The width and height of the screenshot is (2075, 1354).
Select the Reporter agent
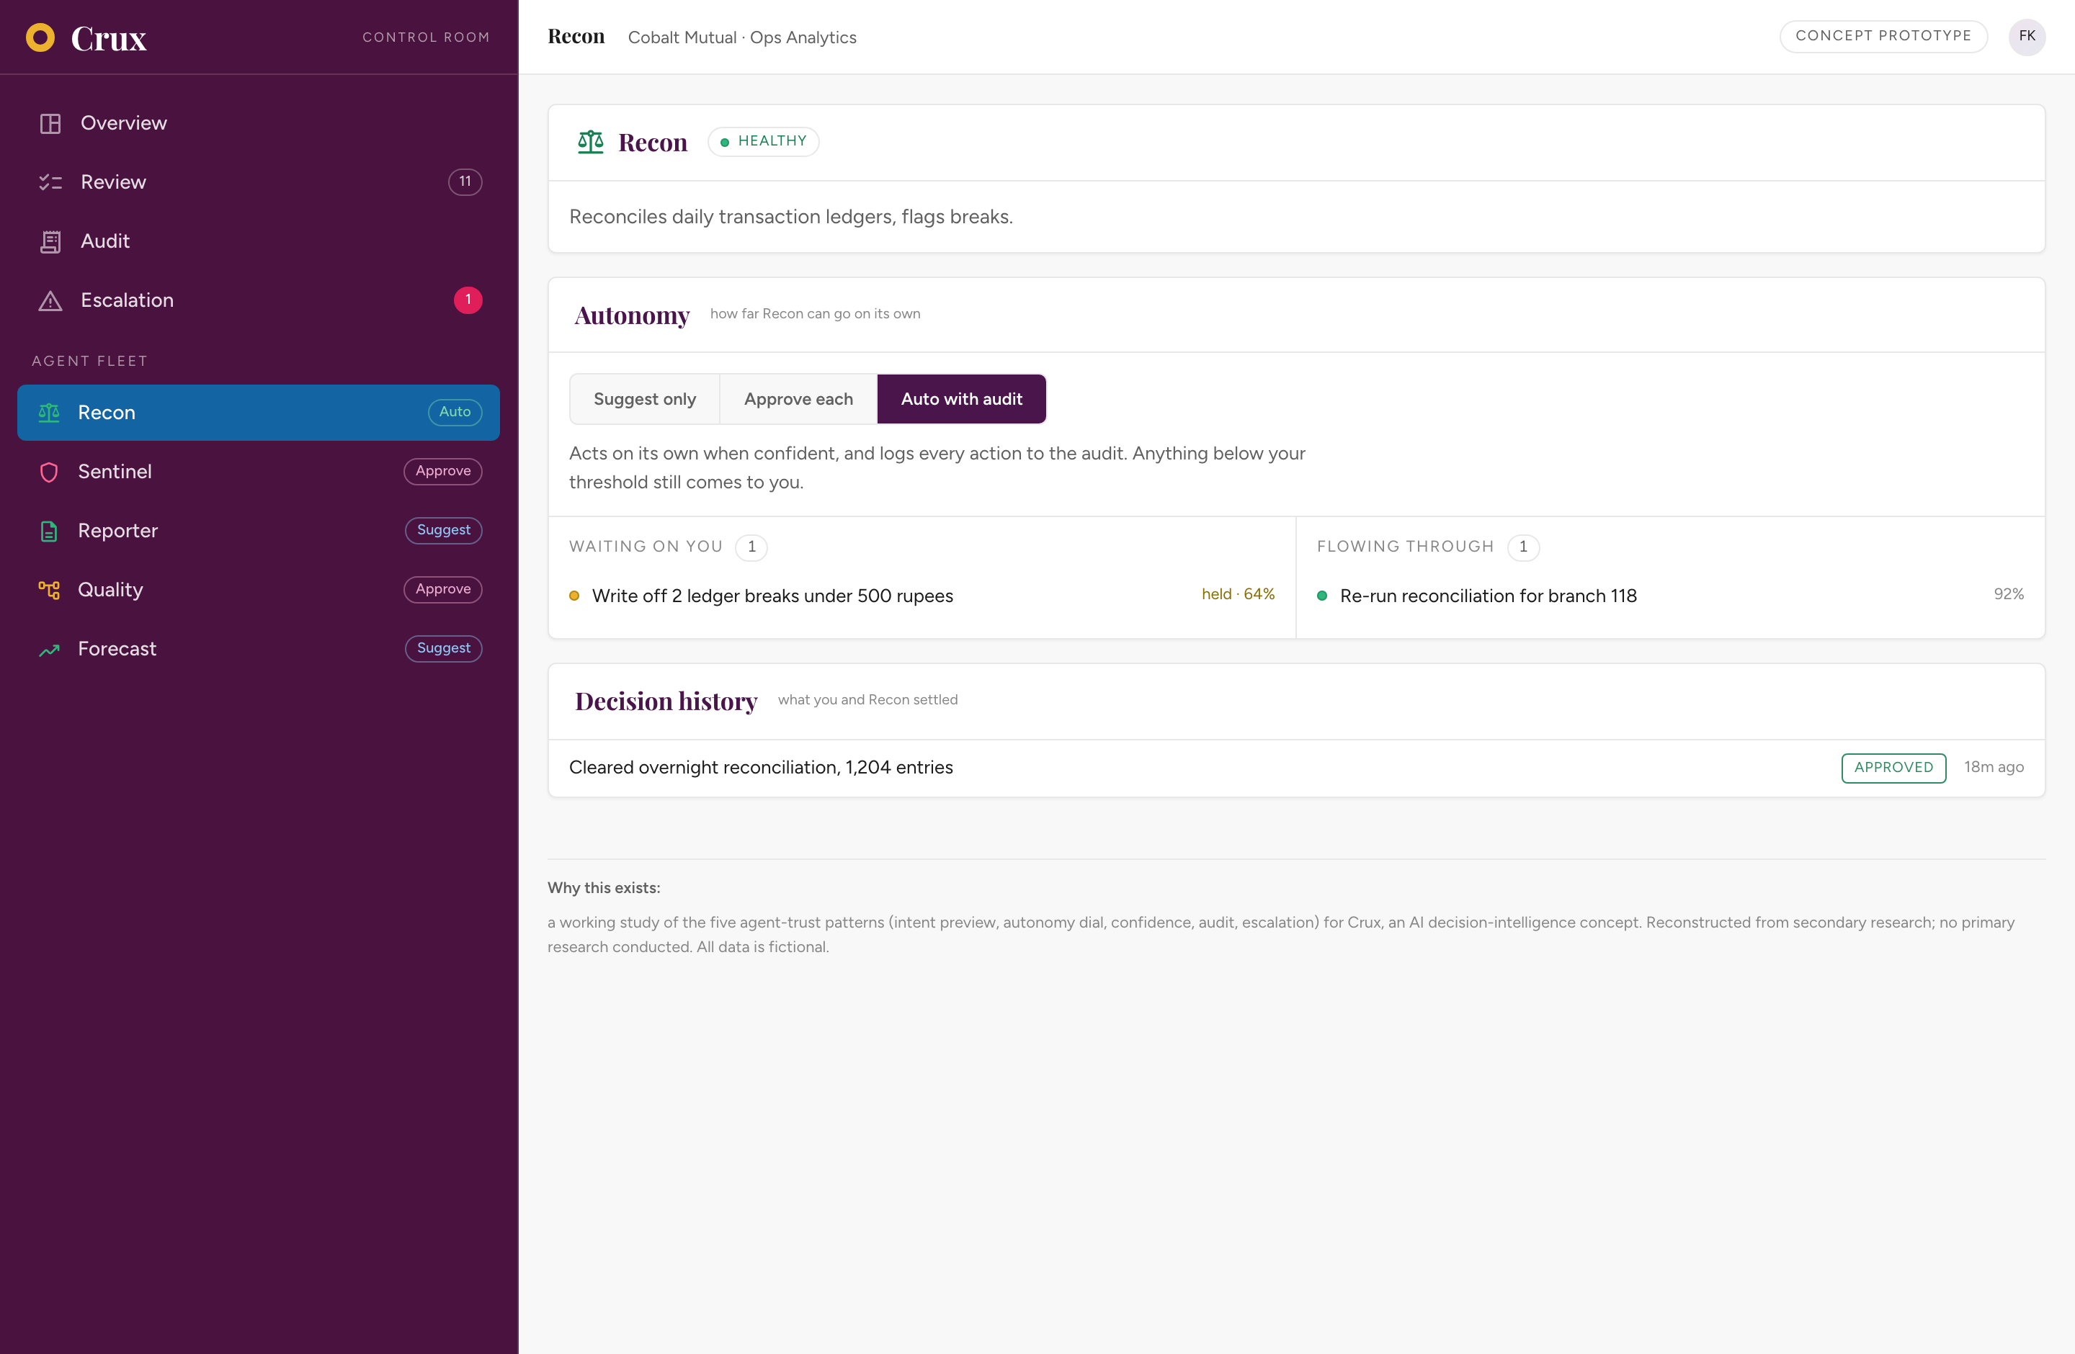(x=258, y=531)
